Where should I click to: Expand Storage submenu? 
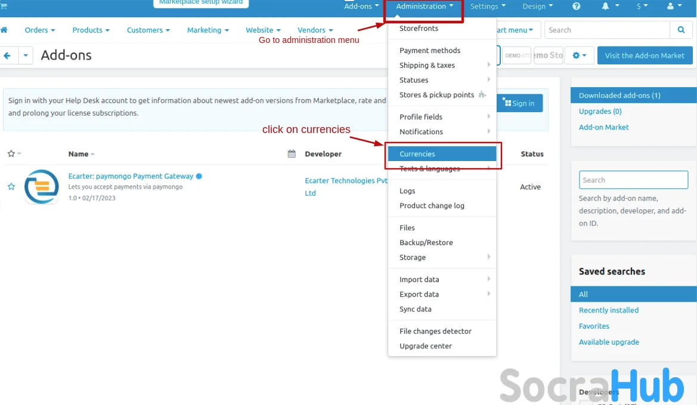point(442,258)
